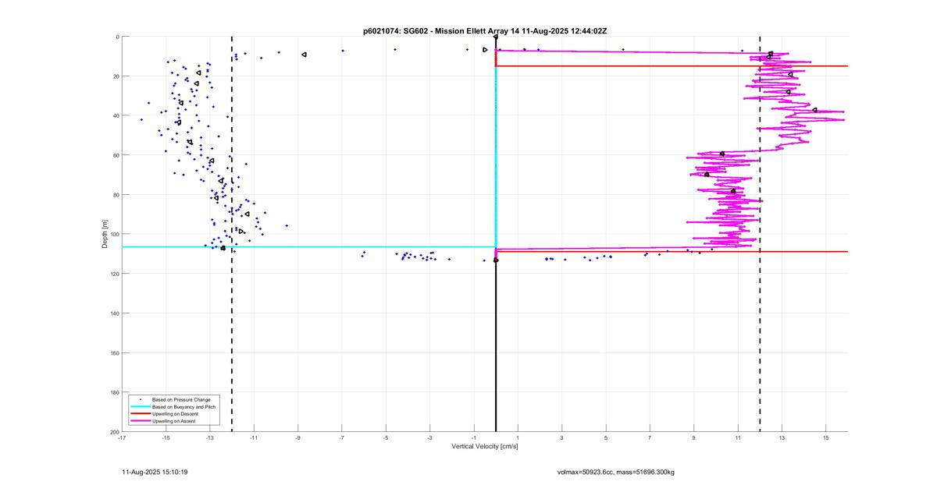Click the x-axis tick label '-15'
Screen dimensions: 937x485
click(x=166, y=438)
